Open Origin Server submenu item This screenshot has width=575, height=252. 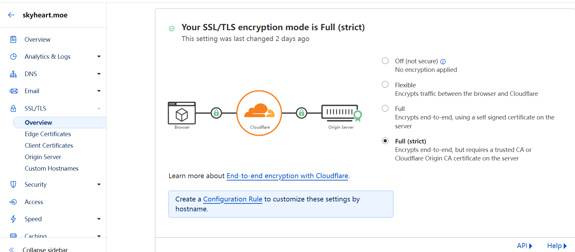click(43, 157)
